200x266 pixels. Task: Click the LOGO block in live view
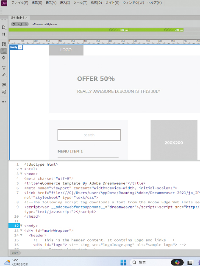tap(66, 50)
